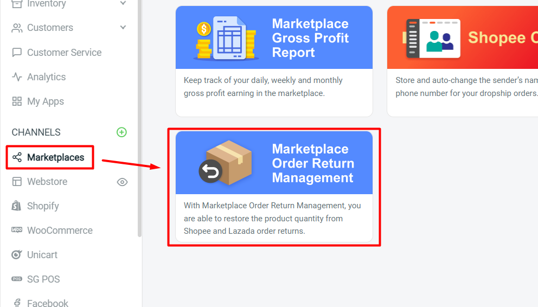Click the Shopee contacts book illustration
538x307 pixels.
(431, 39)
